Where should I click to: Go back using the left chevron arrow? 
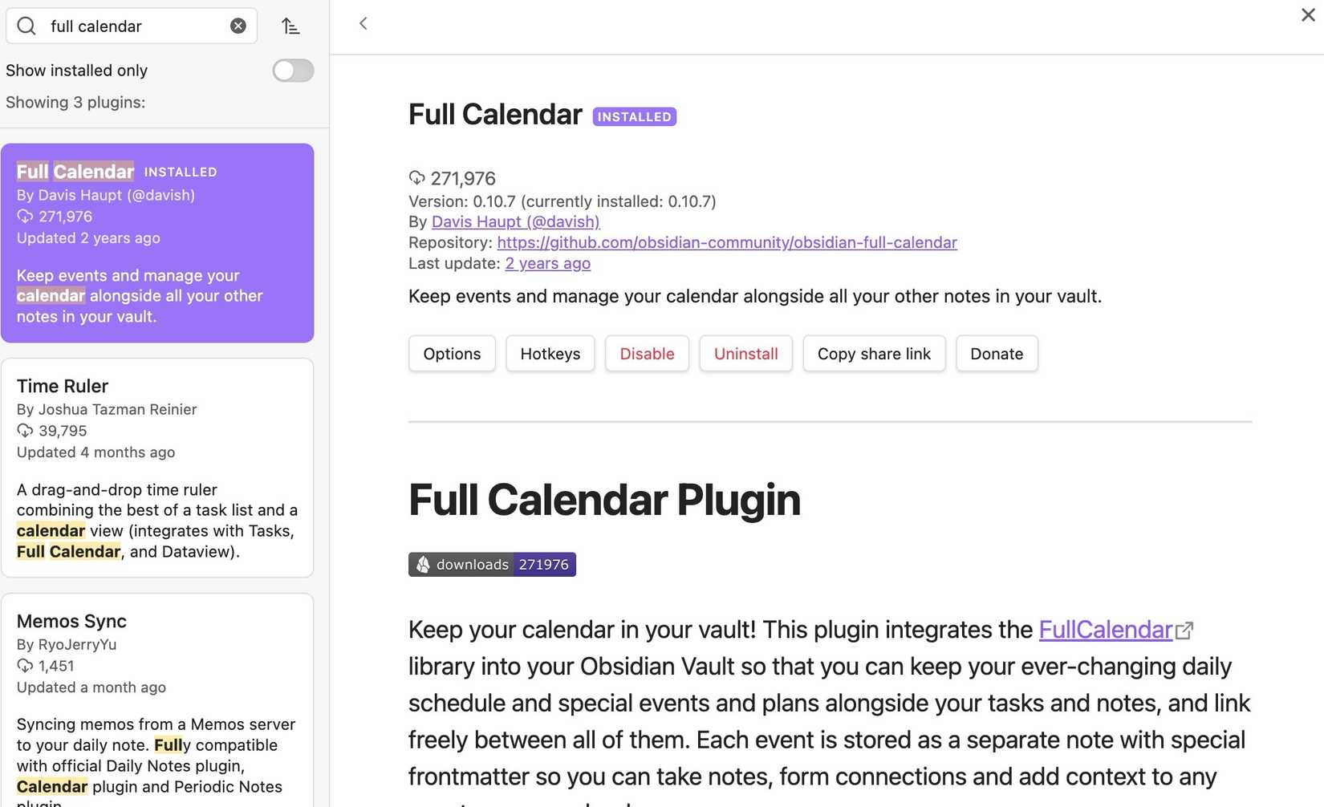click(363, 23)
